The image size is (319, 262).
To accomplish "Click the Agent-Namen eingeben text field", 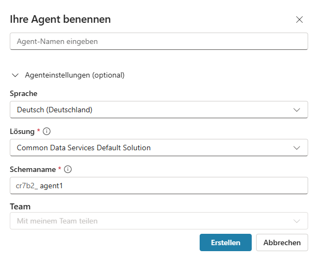I will tap(159, 41).
